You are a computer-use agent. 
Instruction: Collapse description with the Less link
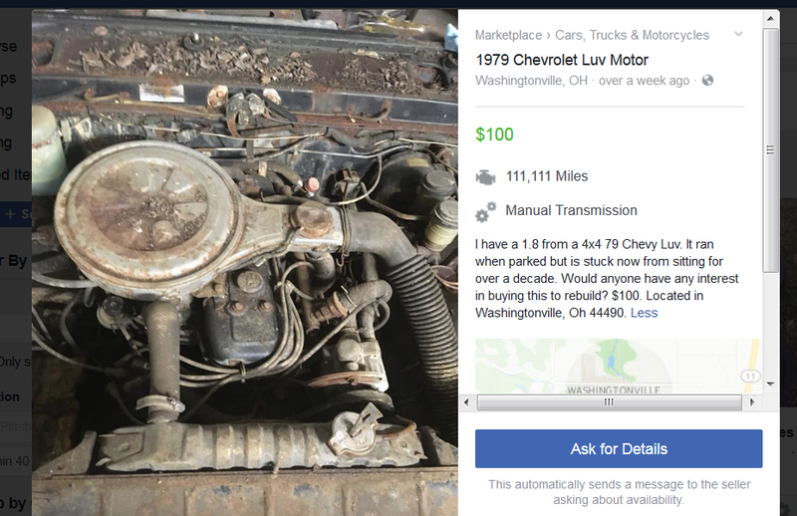[644, 313]
